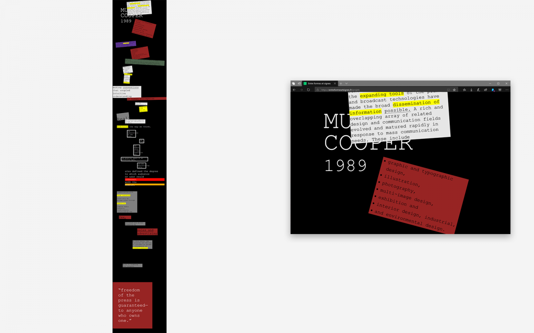The width and height of the screenshot is (534, 333).
Task: Open the Downloads icon in toolbar
Action: (471, 90)
